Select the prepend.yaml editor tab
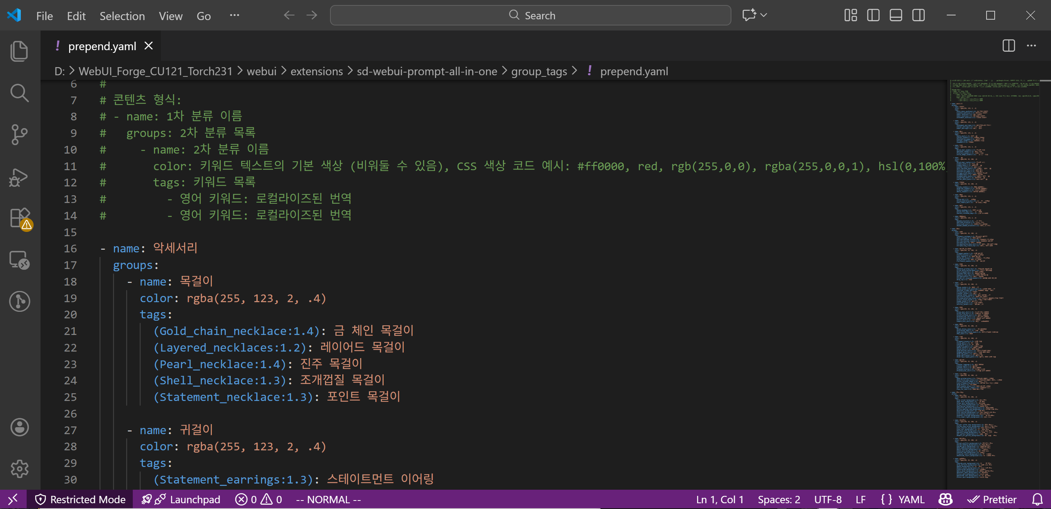The image size is (1051, 509). [101, 46]
